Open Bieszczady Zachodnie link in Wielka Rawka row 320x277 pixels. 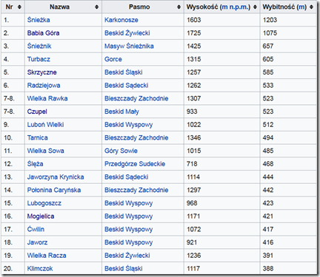tap(136, 98)
